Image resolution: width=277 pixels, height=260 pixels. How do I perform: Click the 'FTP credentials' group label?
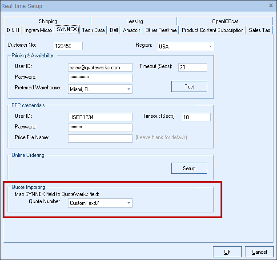click(x=28, y=105)
